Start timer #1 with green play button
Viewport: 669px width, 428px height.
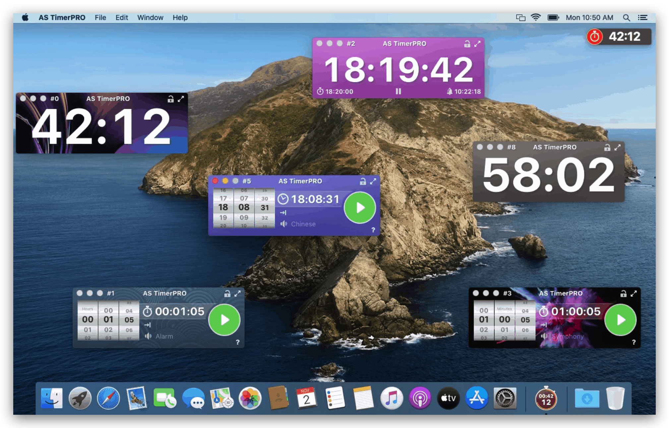224,320
